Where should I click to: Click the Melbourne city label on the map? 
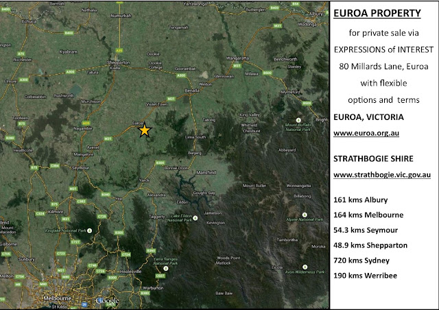click(x=58, y=298)
